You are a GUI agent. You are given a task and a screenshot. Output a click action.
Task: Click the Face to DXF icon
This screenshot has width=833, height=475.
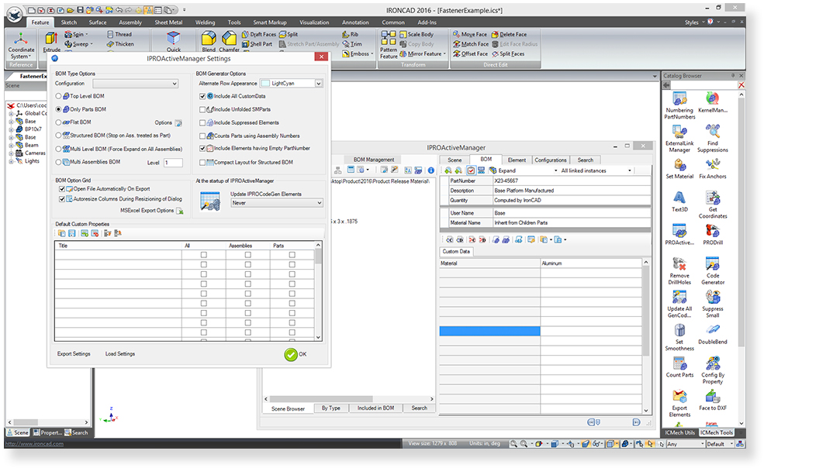click(712, 397)
